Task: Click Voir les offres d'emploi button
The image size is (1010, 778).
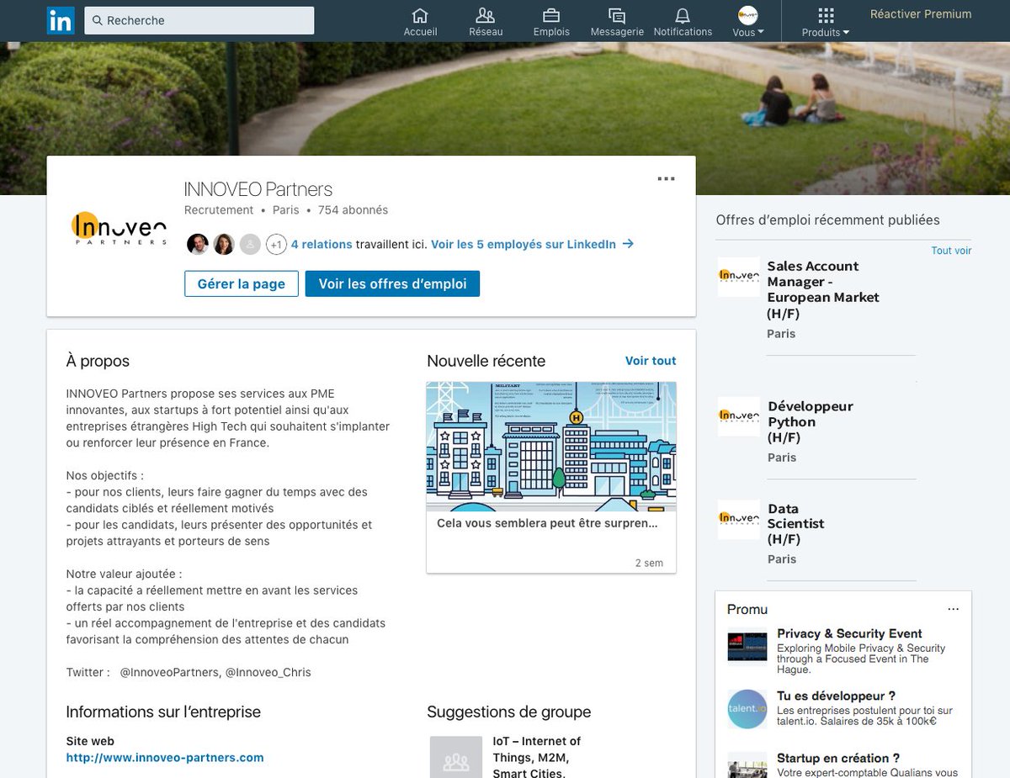Action: pos(392,283)
